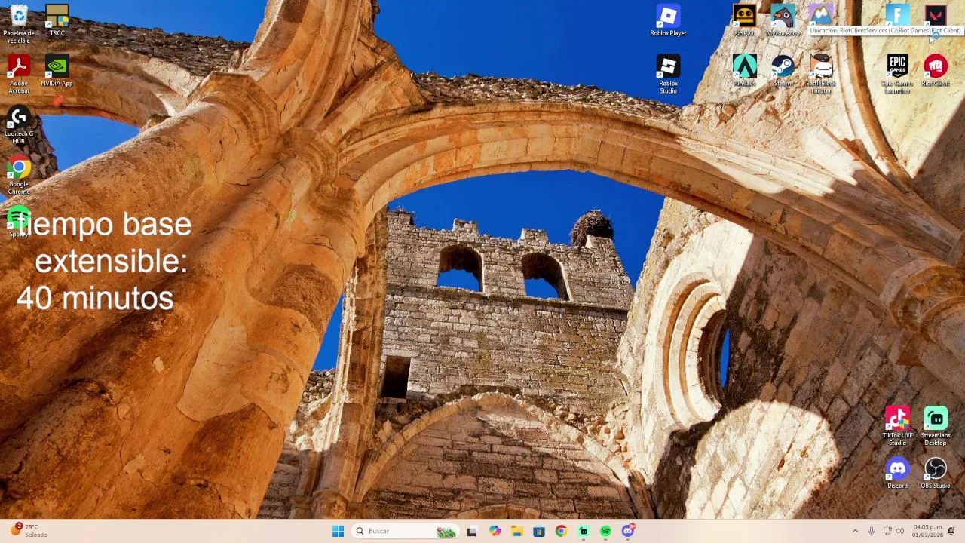
Task: Launch Adobe Acrobat from the desktop
Action: (x=19, y=75)
